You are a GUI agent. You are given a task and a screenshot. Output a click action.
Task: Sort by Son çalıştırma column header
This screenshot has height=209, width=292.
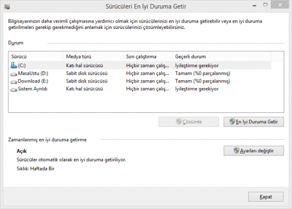[x=148, y=57]
